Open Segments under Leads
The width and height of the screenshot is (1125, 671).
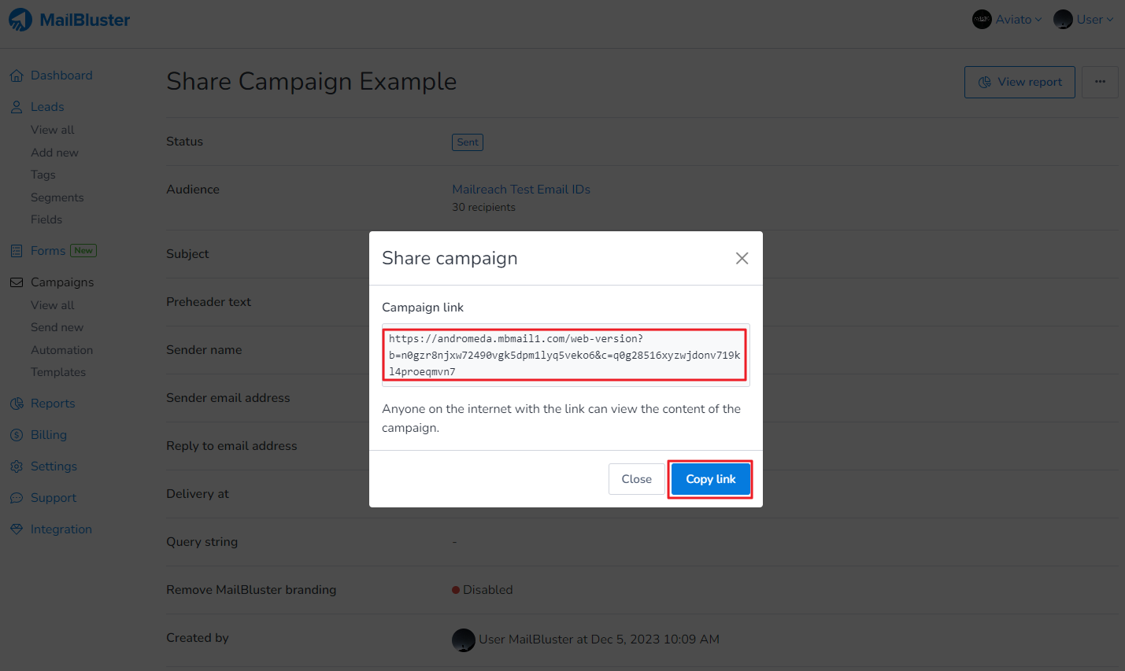pyautogui.click(x=57, y=197)
